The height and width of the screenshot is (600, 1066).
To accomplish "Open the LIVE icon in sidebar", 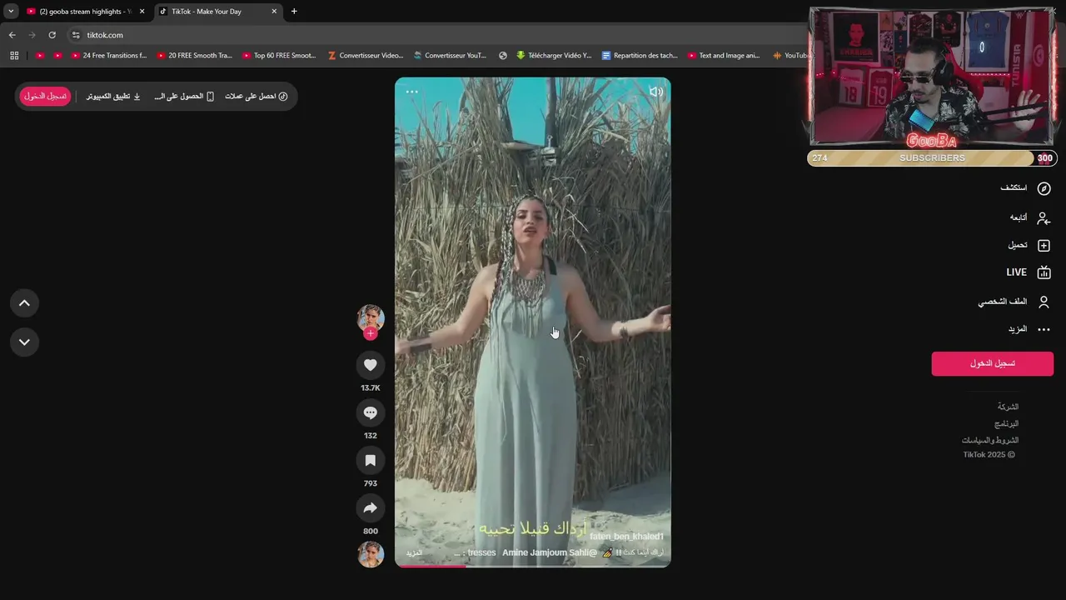I will pyautogui.click(x=1044, y=272).
